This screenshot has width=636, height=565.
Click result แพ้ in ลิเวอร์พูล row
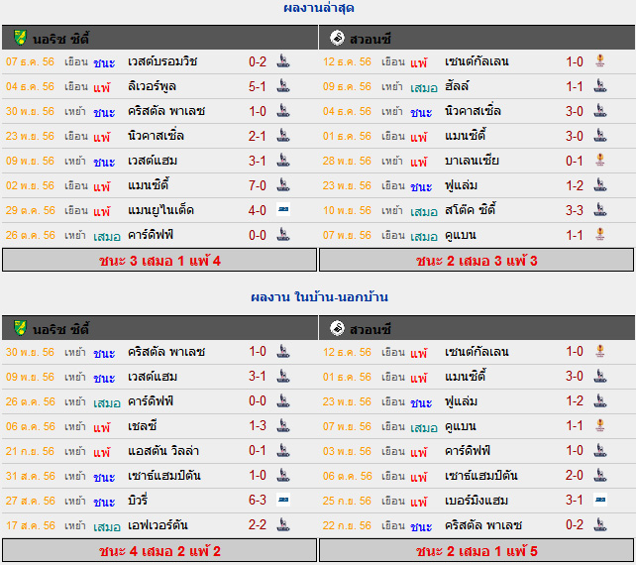tap(102, 87)
